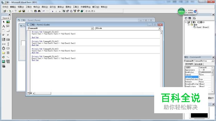Select the FileListBox control in the toolbox

click(8, 53)
